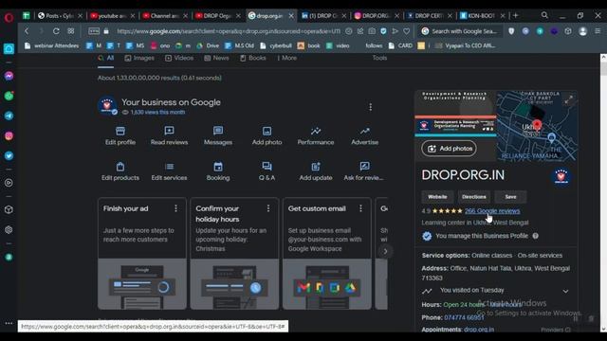Click Website button
Screen dimensions: 607x341
click(437, 197)
